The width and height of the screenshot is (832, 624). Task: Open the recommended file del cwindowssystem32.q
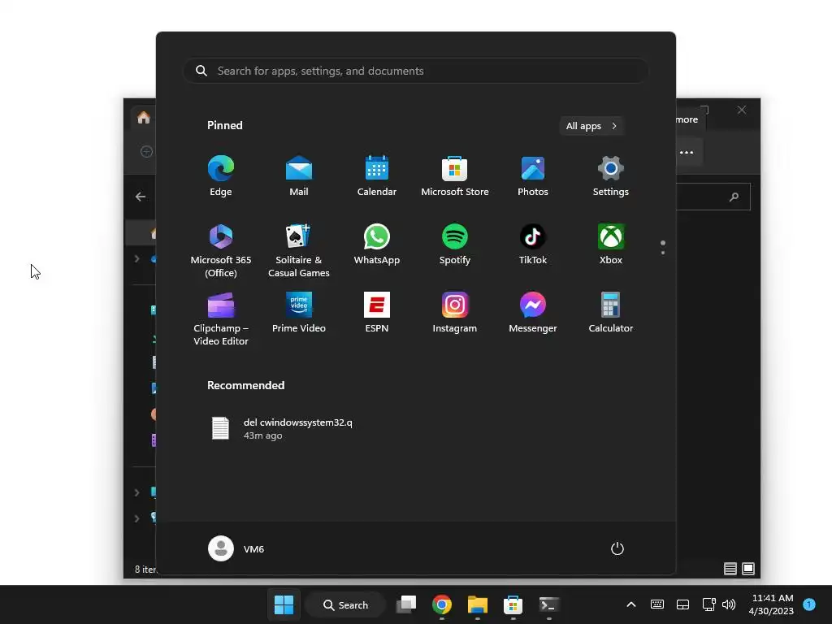(282, 428)
